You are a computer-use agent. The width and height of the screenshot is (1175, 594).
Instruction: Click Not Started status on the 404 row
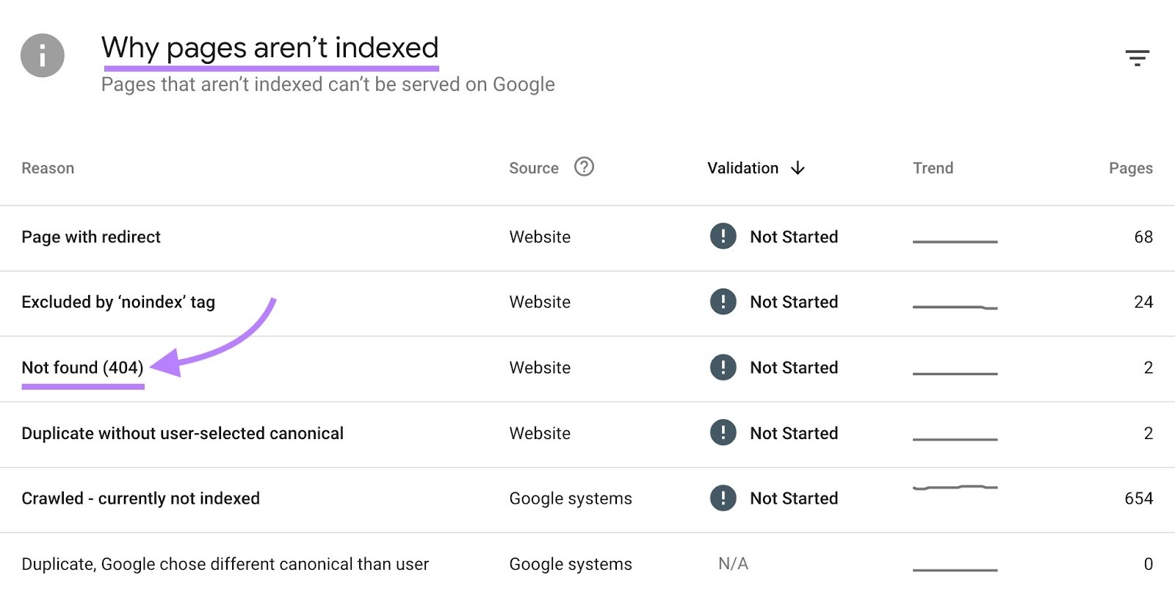click(x=793, y=367)
